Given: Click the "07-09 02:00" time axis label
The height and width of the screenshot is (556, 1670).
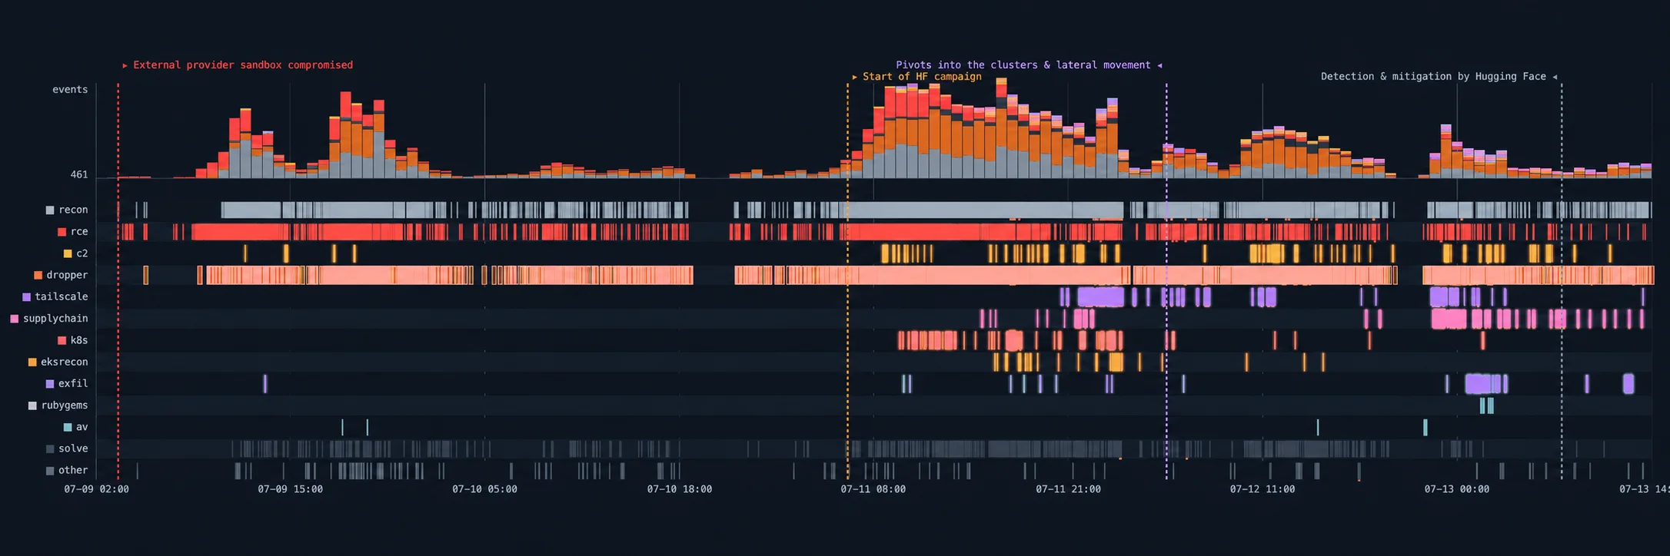Looking at the screenshot, I should [97, 489].
